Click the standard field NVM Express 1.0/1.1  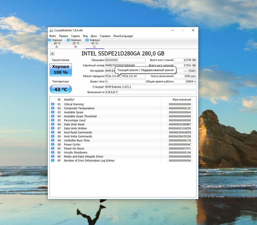pos(151,87)
